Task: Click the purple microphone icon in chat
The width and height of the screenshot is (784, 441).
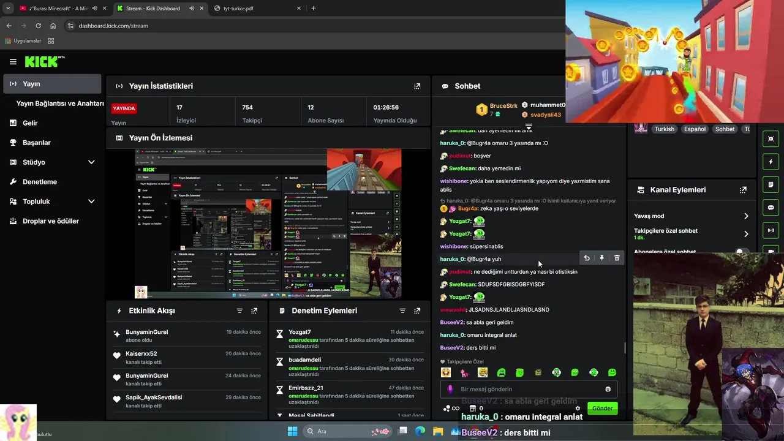Action: (x=451, y=389)
